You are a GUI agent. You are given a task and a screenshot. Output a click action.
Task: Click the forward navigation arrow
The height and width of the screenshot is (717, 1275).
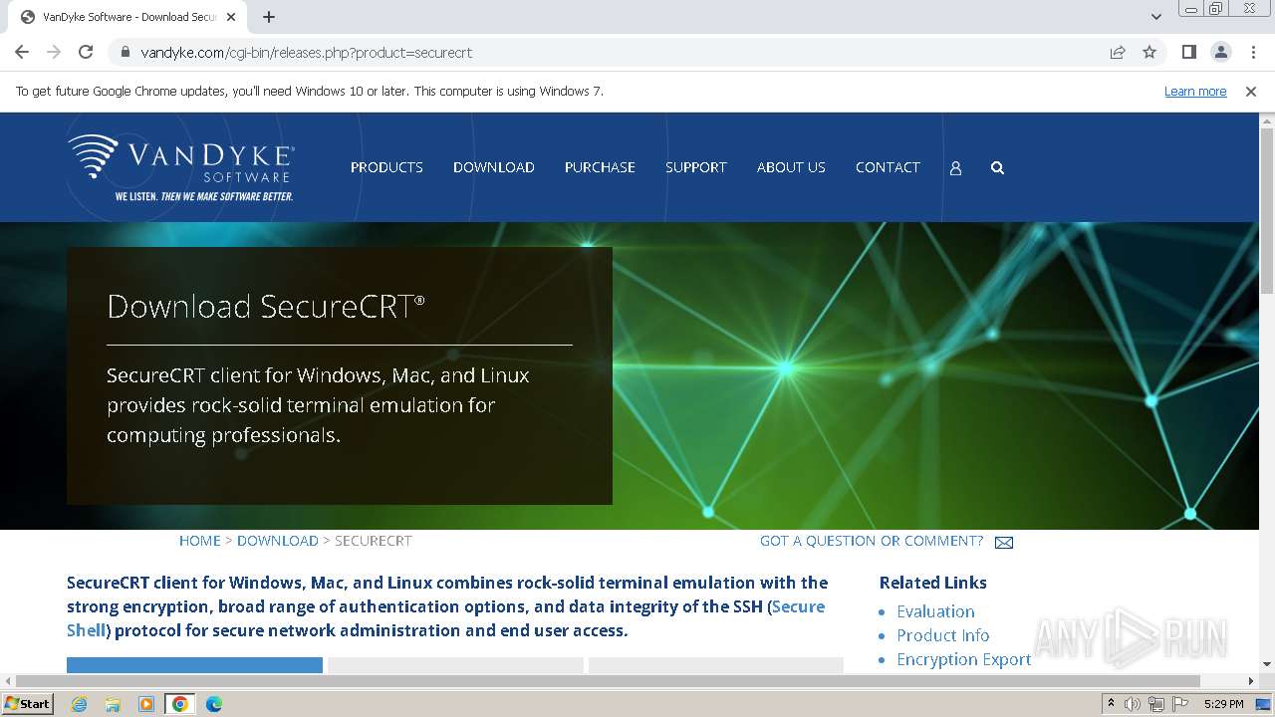point(54,52)
